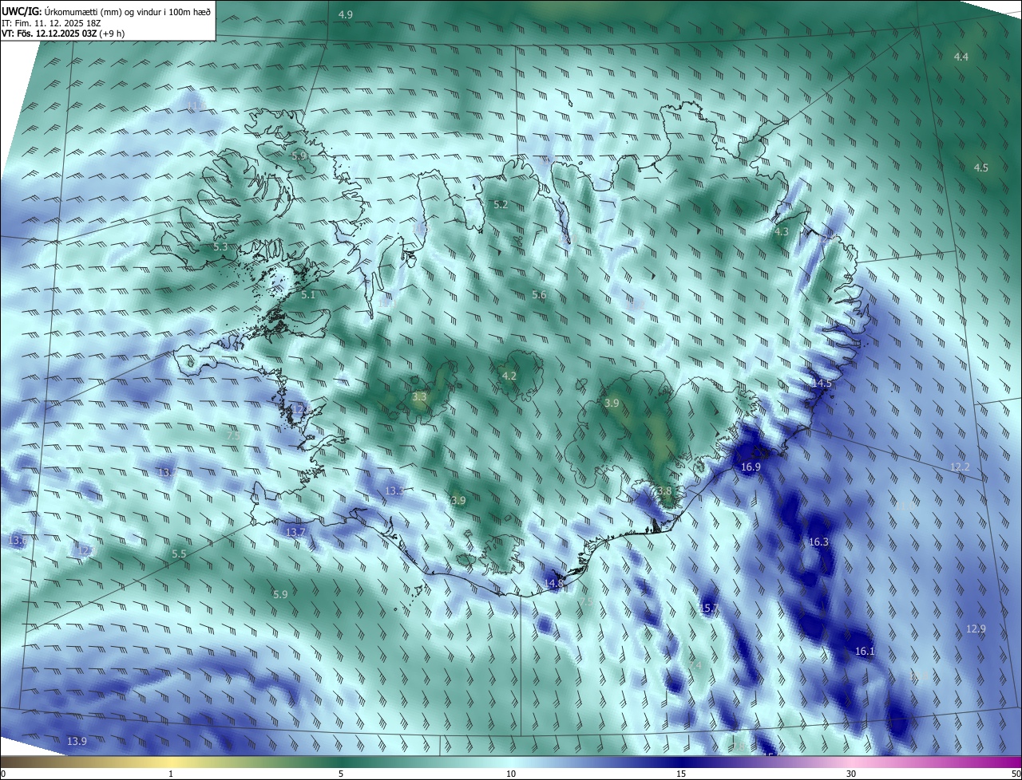The image size is (1022, 780).
Task: Select the 4.2 value label
Action: (x=509, y=376)
